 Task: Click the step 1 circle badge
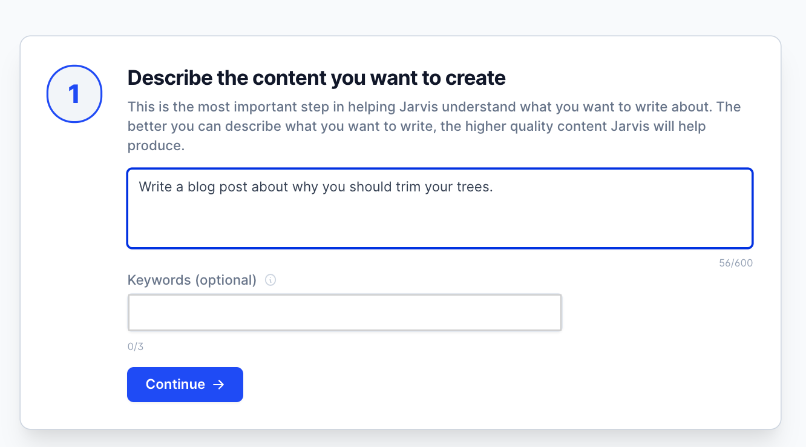(x=74, y=94)
